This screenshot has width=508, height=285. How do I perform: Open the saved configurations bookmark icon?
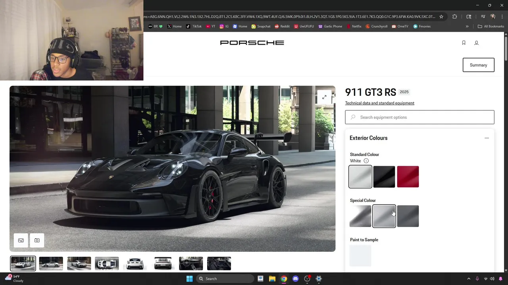click(464, 43)
